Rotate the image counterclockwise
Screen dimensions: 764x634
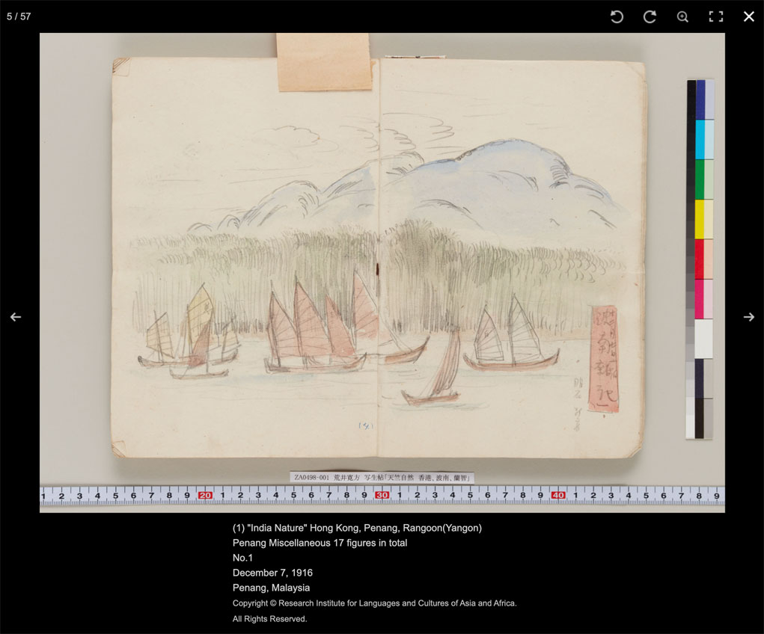(617, 16)
